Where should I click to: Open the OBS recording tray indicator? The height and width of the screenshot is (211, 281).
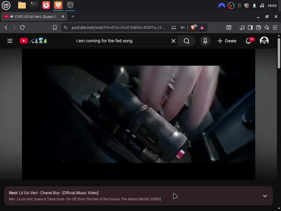pyautogui.click(x=231, y=6)
